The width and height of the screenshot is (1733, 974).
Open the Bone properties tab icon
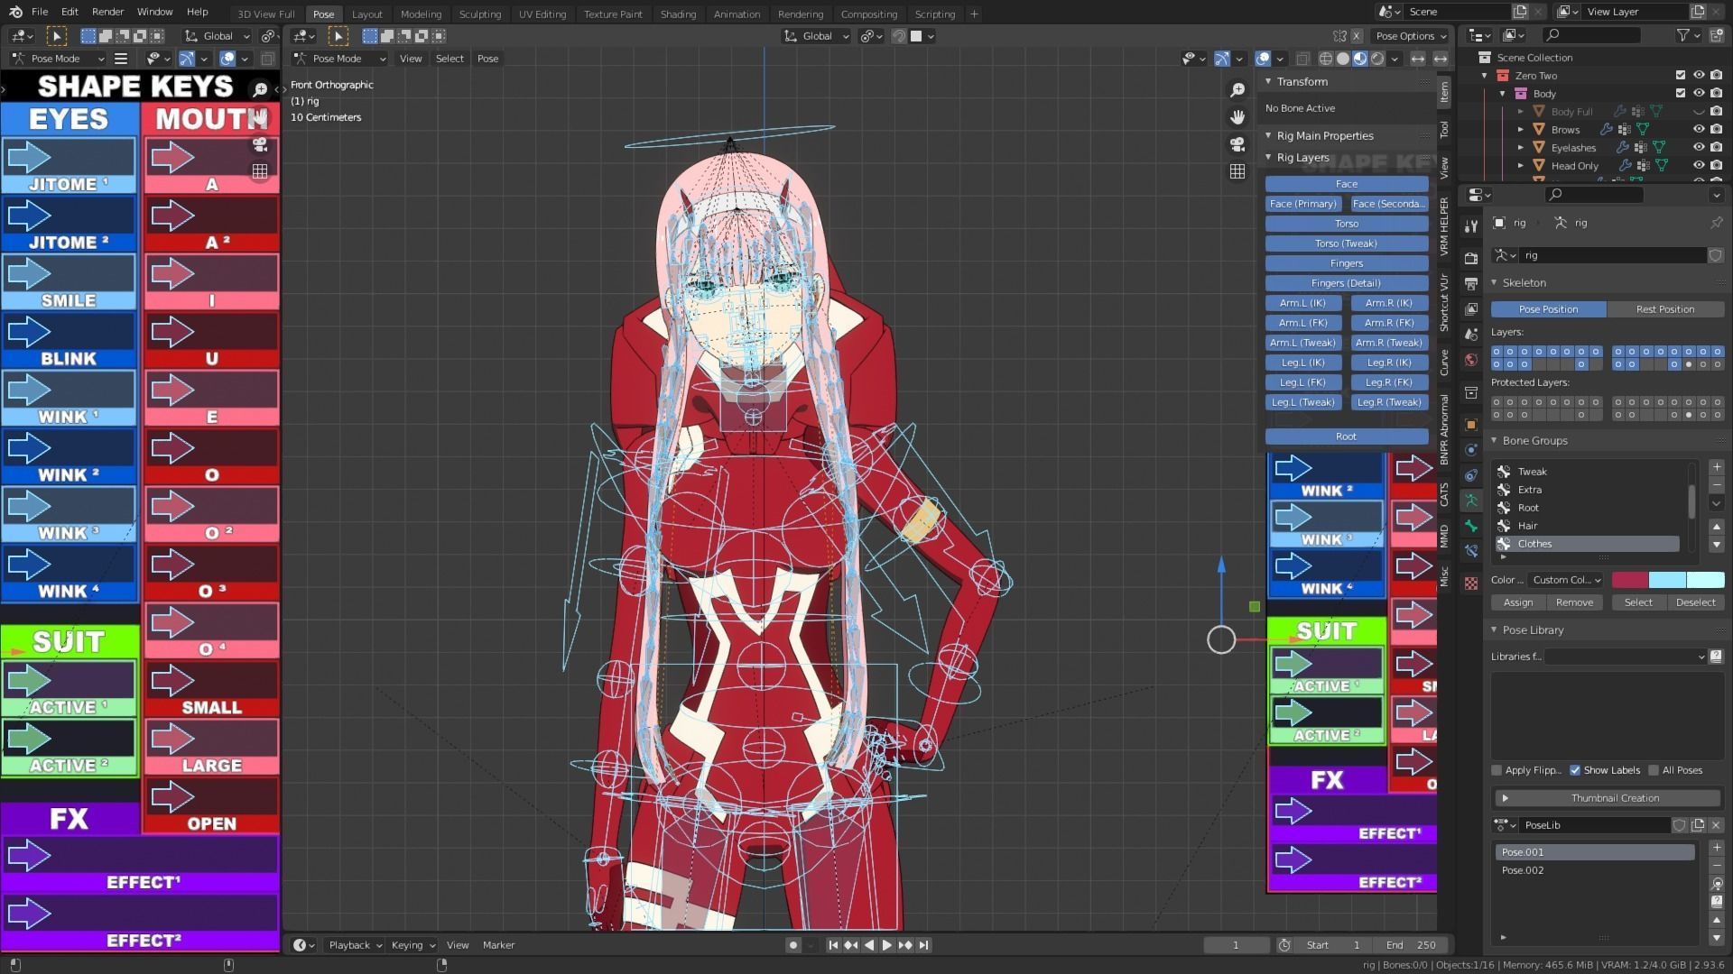[x=1471, y=525]
